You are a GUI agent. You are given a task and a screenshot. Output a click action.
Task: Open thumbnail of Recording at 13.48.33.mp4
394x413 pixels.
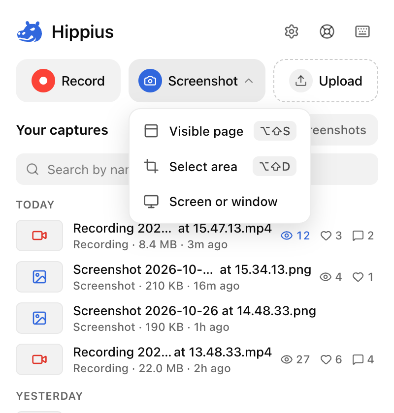[39, 359]
